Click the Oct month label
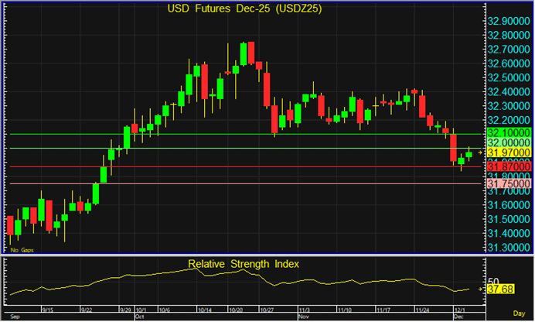 tap(138, 317)
